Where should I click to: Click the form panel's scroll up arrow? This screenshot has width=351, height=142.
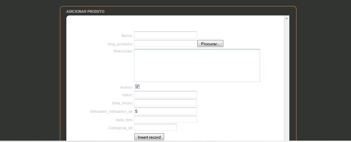[287, 18]
